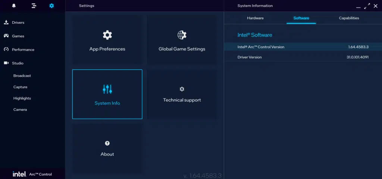Screen dimensions: 382x179
Task: Open the notifications bell icon
Action: [x=14, y=6]
